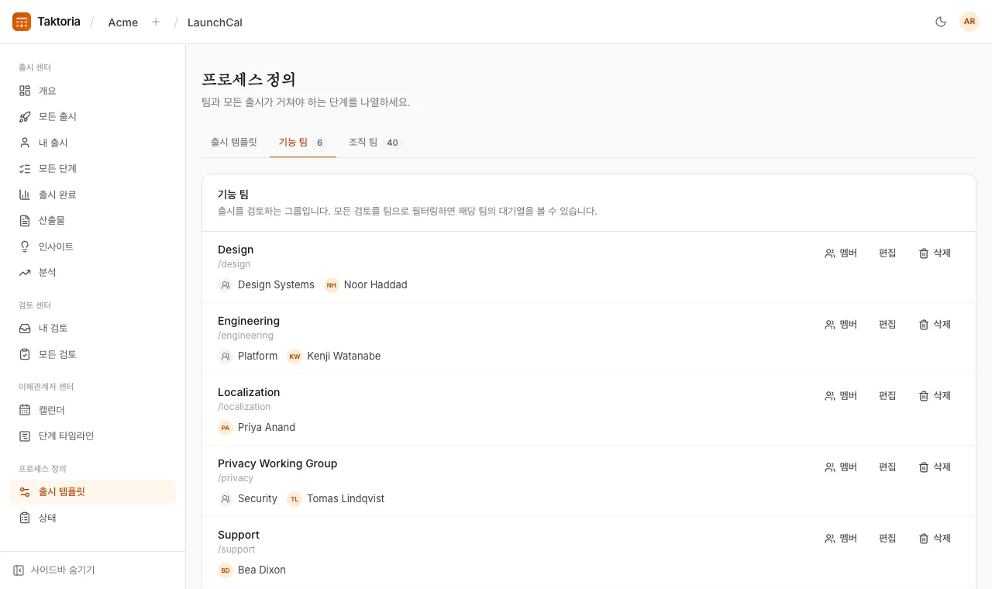Delete the Privacy Working Group
Screen dimensions: 992x589
point(935,467)
